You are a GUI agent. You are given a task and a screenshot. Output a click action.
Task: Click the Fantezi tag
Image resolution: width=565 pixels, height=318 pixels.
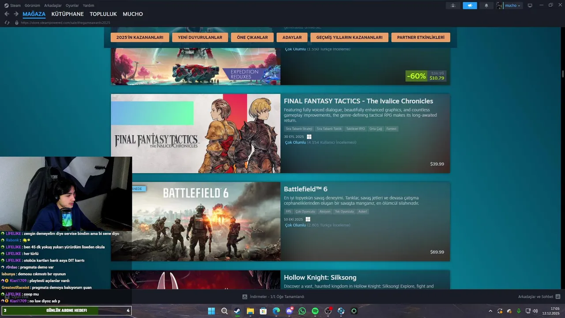click(x=392, y=129)
